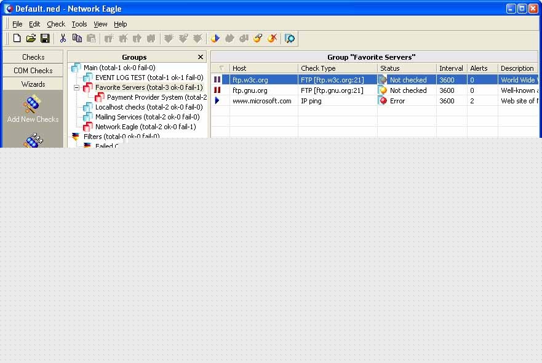542x363 pixels.
Task: Open the Edit menu
Action: pos(34,24)
